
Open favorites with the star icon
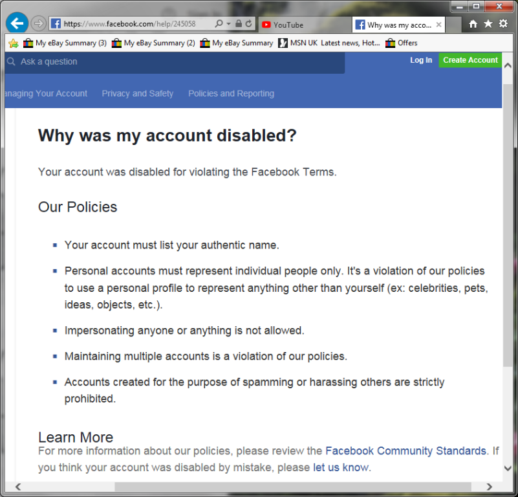[488, 24]
